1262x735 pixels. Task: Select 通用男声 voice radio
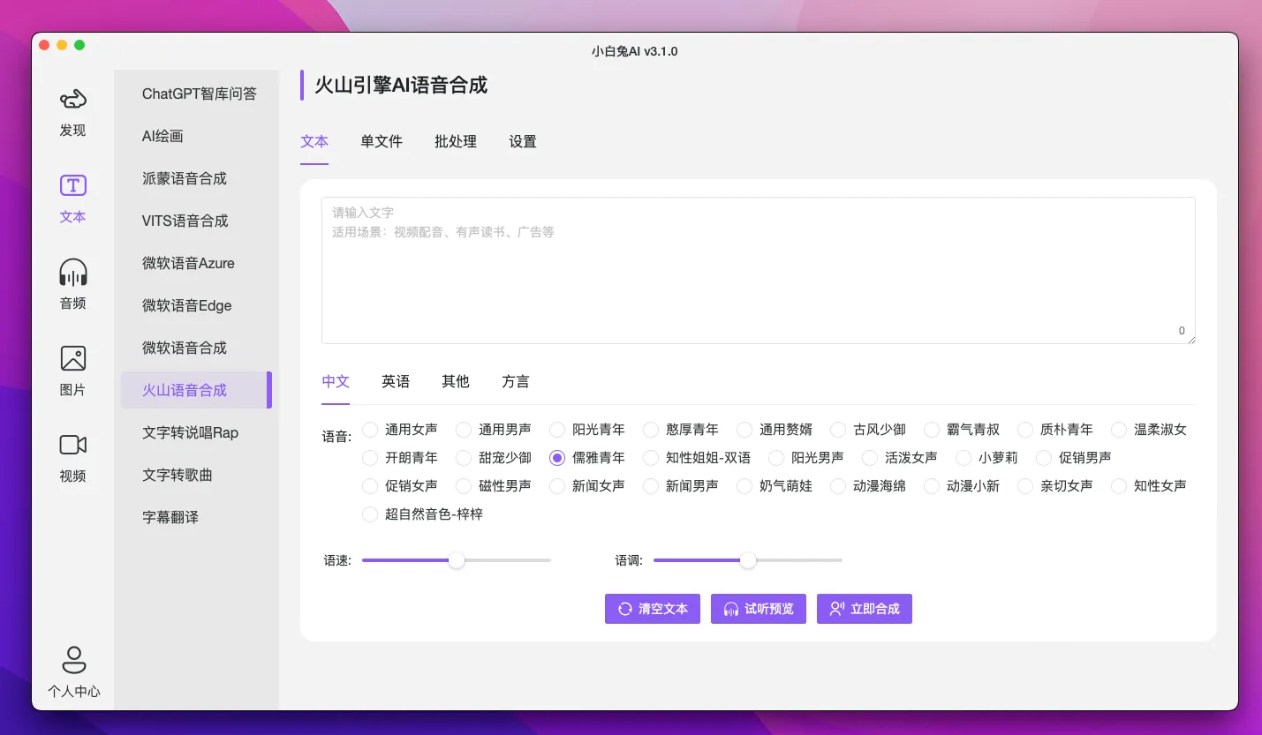[464, 430]
